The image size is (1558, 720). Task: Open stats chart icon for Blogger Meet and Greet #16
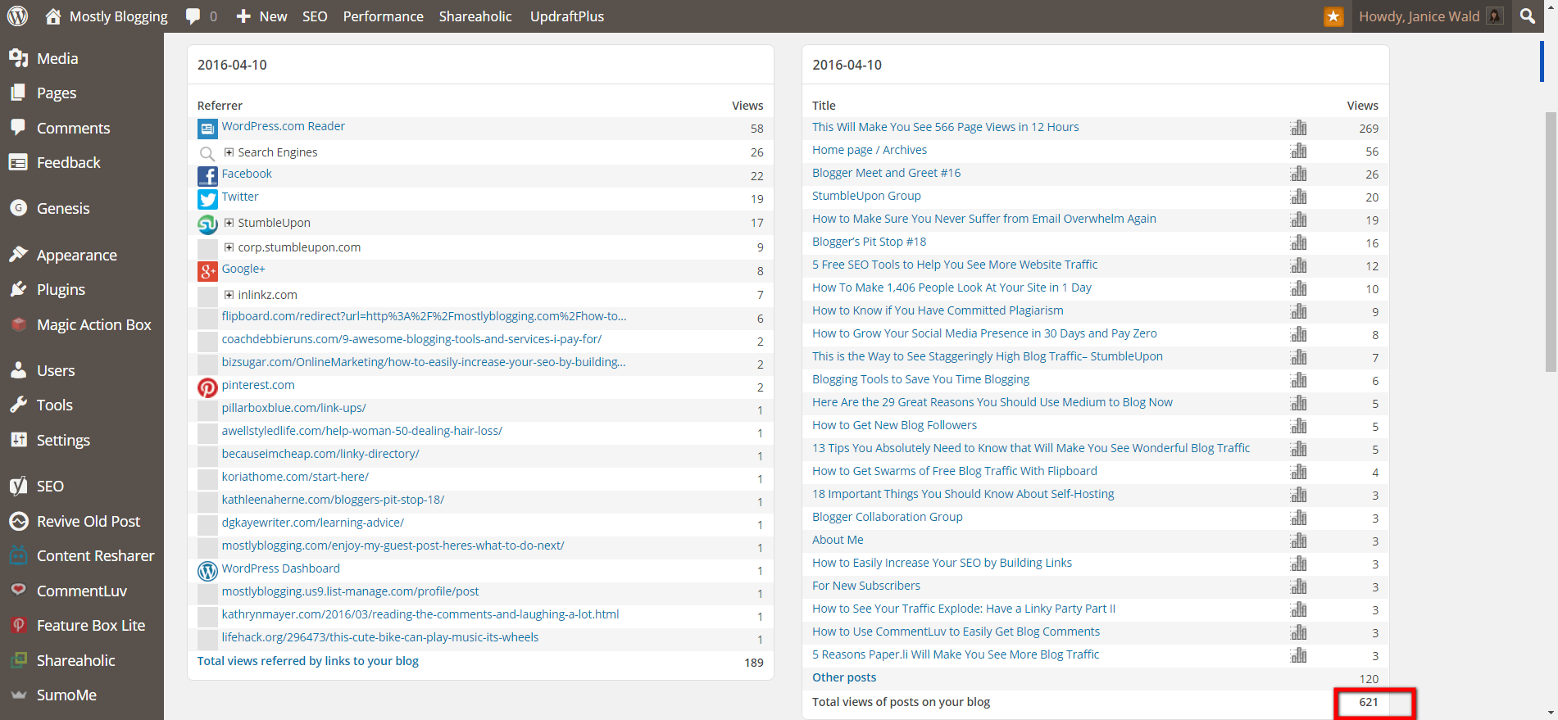pyautogui.click(x=1298, y=174)
